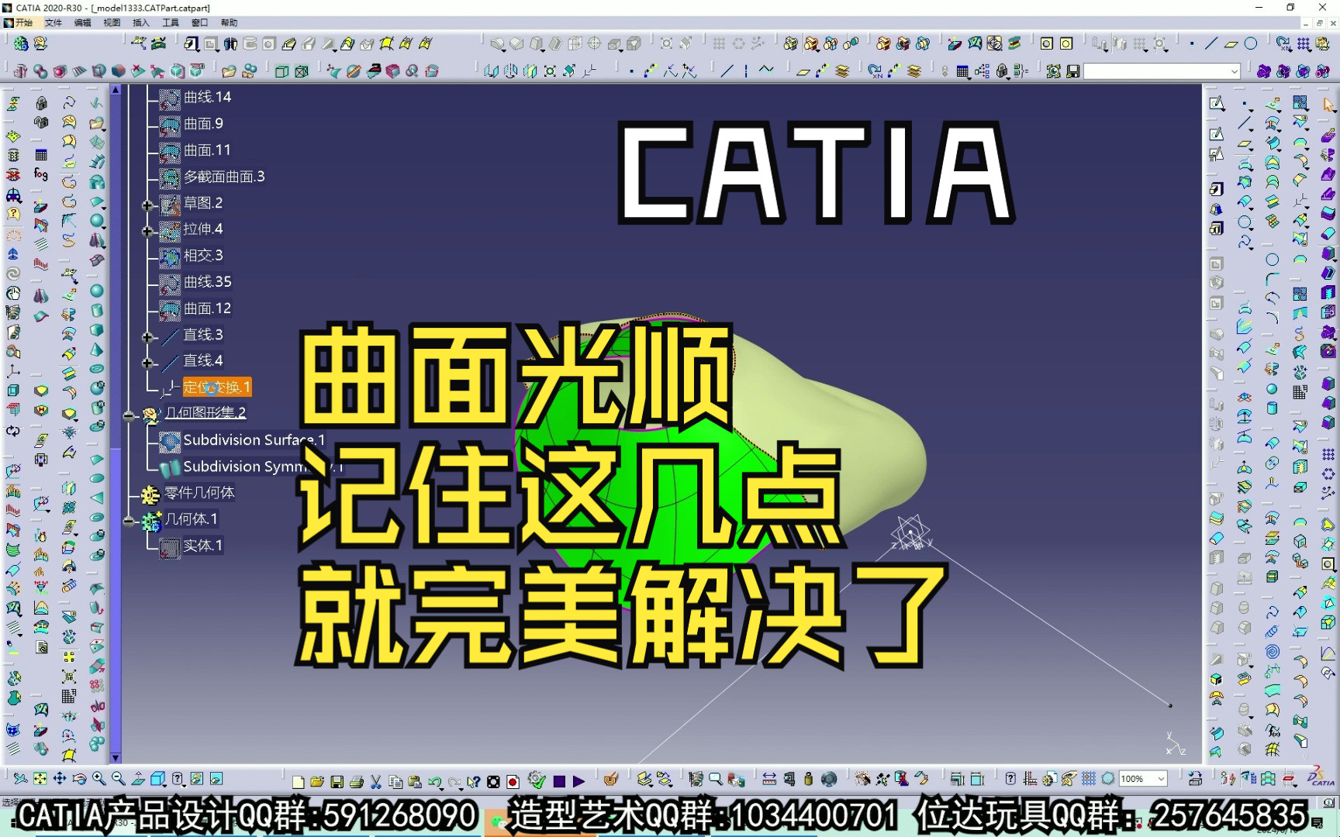Click the Fit All In icon
The height and width of the screenshot is (837, 1340).
point(40,779)
